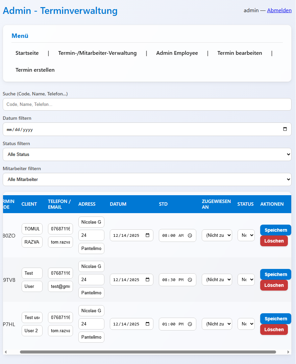296x364 pixels.
Task: Save row B0ZO with Speichern
Action: (x=275, y=230)
